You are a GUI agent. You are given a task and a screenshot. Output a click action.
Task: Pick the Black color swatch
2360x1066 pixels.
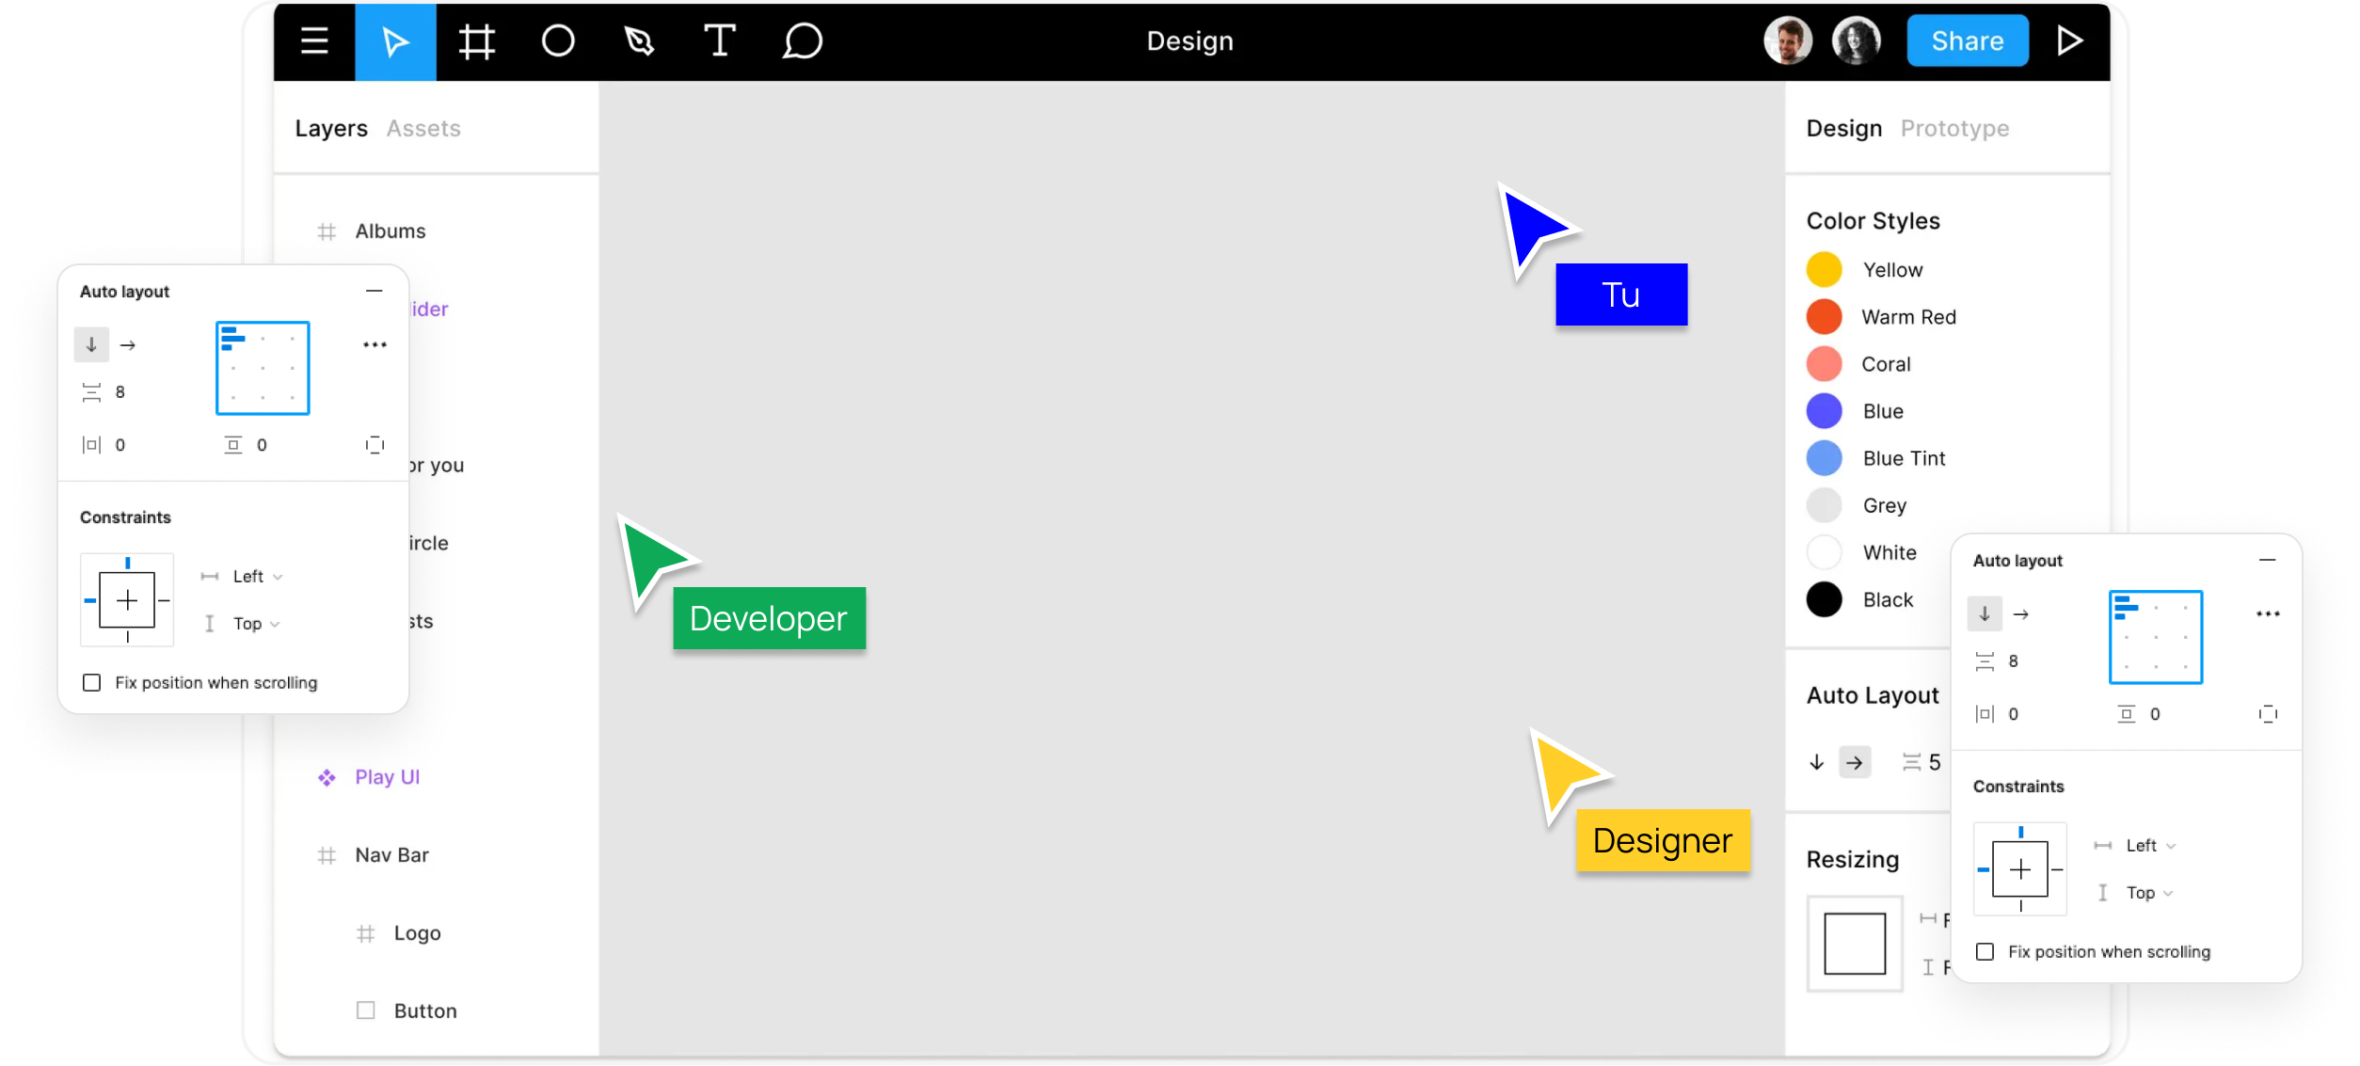1824,599
